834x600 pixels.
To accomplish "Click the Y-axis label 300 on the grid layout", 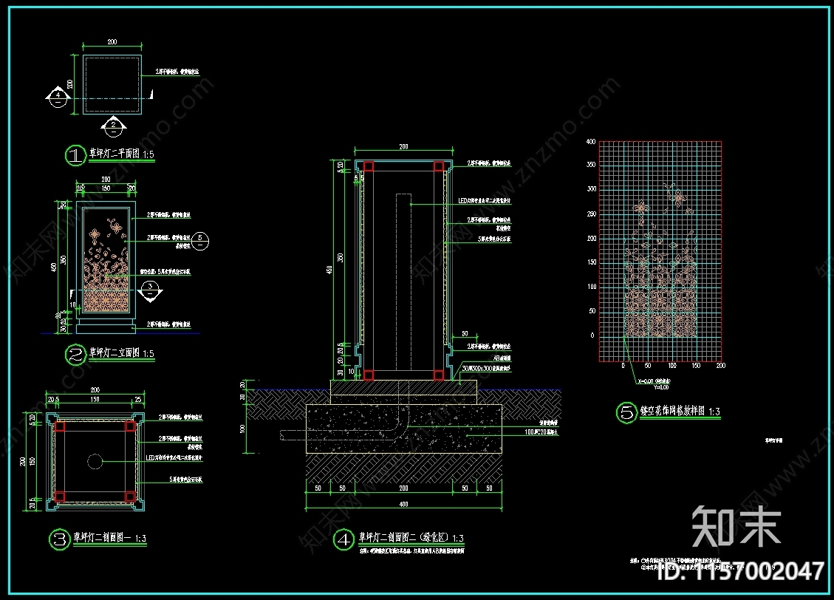I will click(592, 189).
